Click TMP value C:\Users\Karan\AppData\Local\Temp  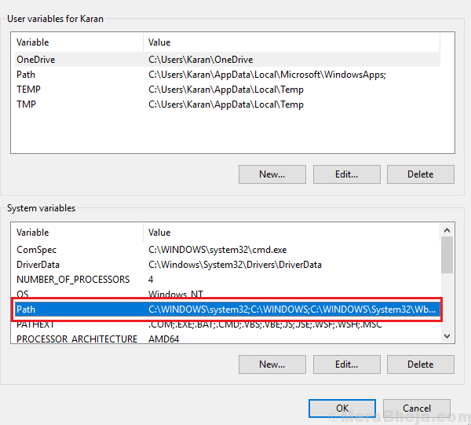click(x=226, y=104)
